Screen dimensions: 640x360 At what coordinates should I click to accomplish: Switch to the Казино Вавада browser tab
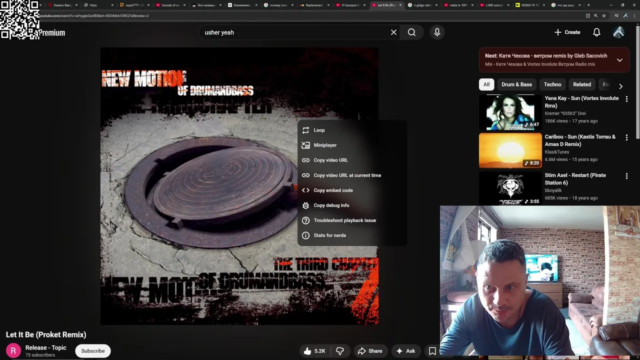[x=62, y=5]
